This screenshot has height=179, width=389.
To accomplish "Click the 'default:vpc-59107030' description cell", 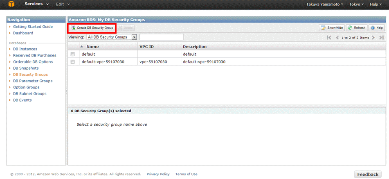I will pyautogui.click(x=283, y=62).
